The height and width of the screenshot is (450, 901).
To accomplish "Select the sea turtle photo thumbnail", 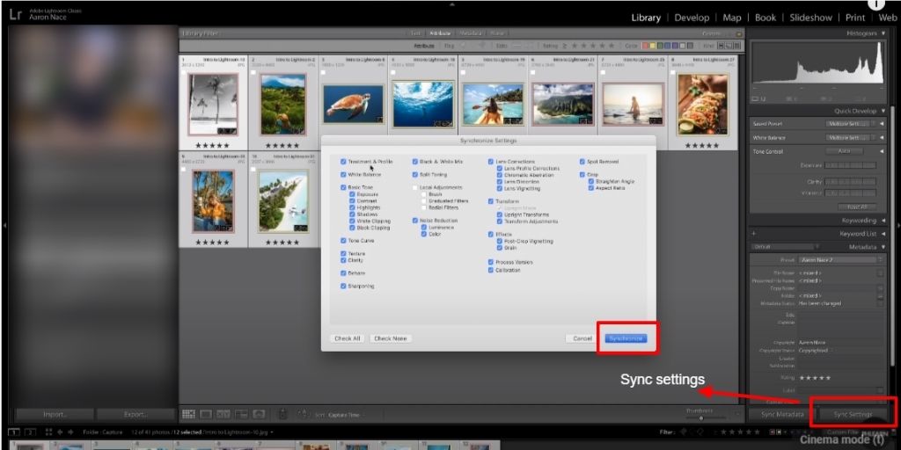I will click(x=353, y=105).
